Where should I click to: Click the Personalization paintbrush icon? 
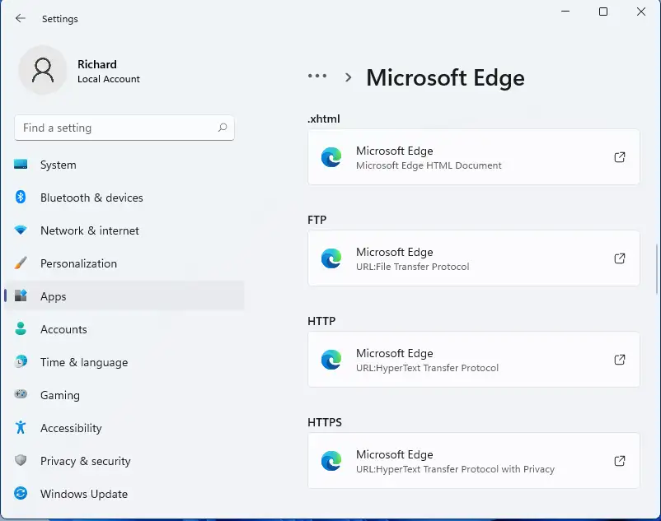tap(21, 263)
